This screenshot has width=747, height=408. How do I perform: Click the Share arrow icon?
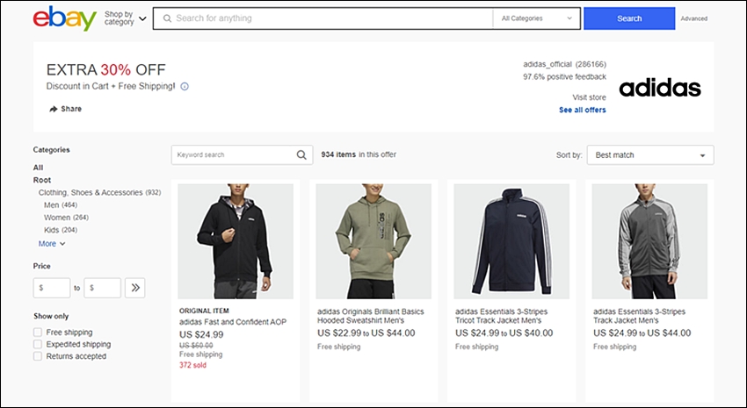(x=54, y=109)
